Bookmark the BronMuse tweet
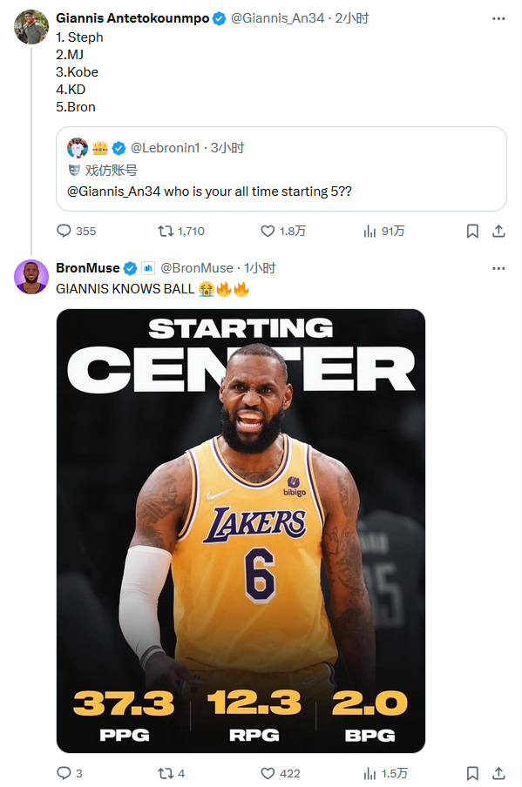 coord(472,773)
